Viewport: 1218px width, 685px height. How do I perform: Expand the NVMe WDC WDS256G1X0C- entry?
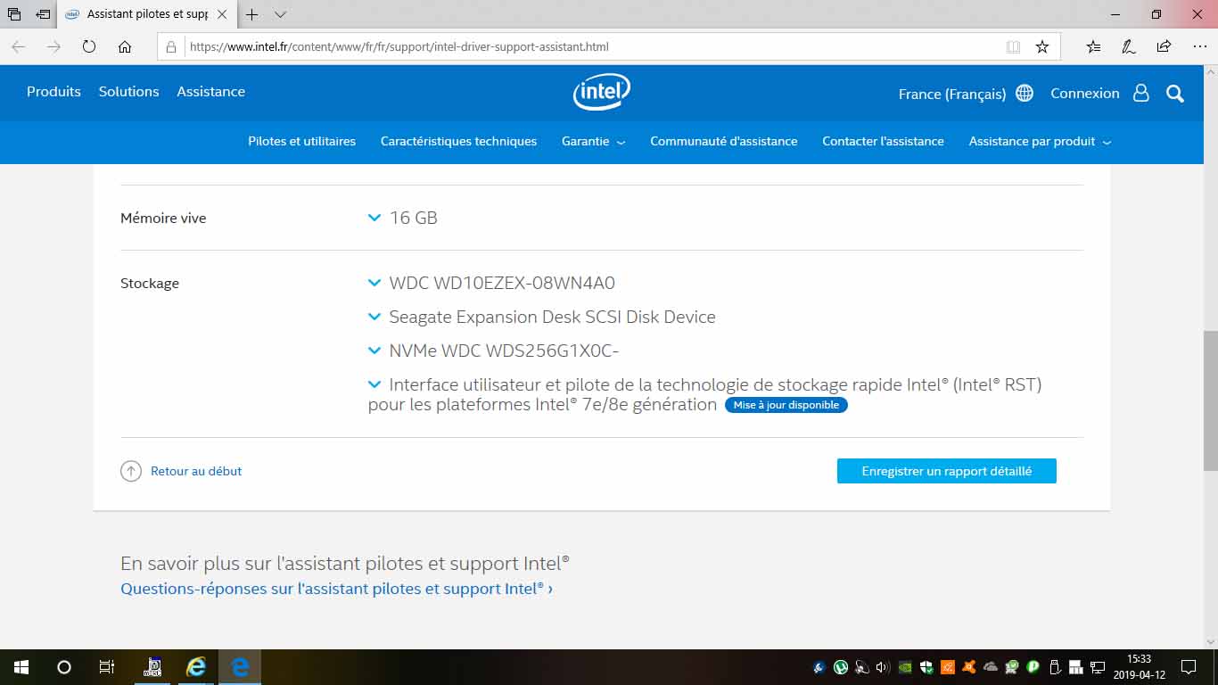pyautogui.click(x=374, y=351)
